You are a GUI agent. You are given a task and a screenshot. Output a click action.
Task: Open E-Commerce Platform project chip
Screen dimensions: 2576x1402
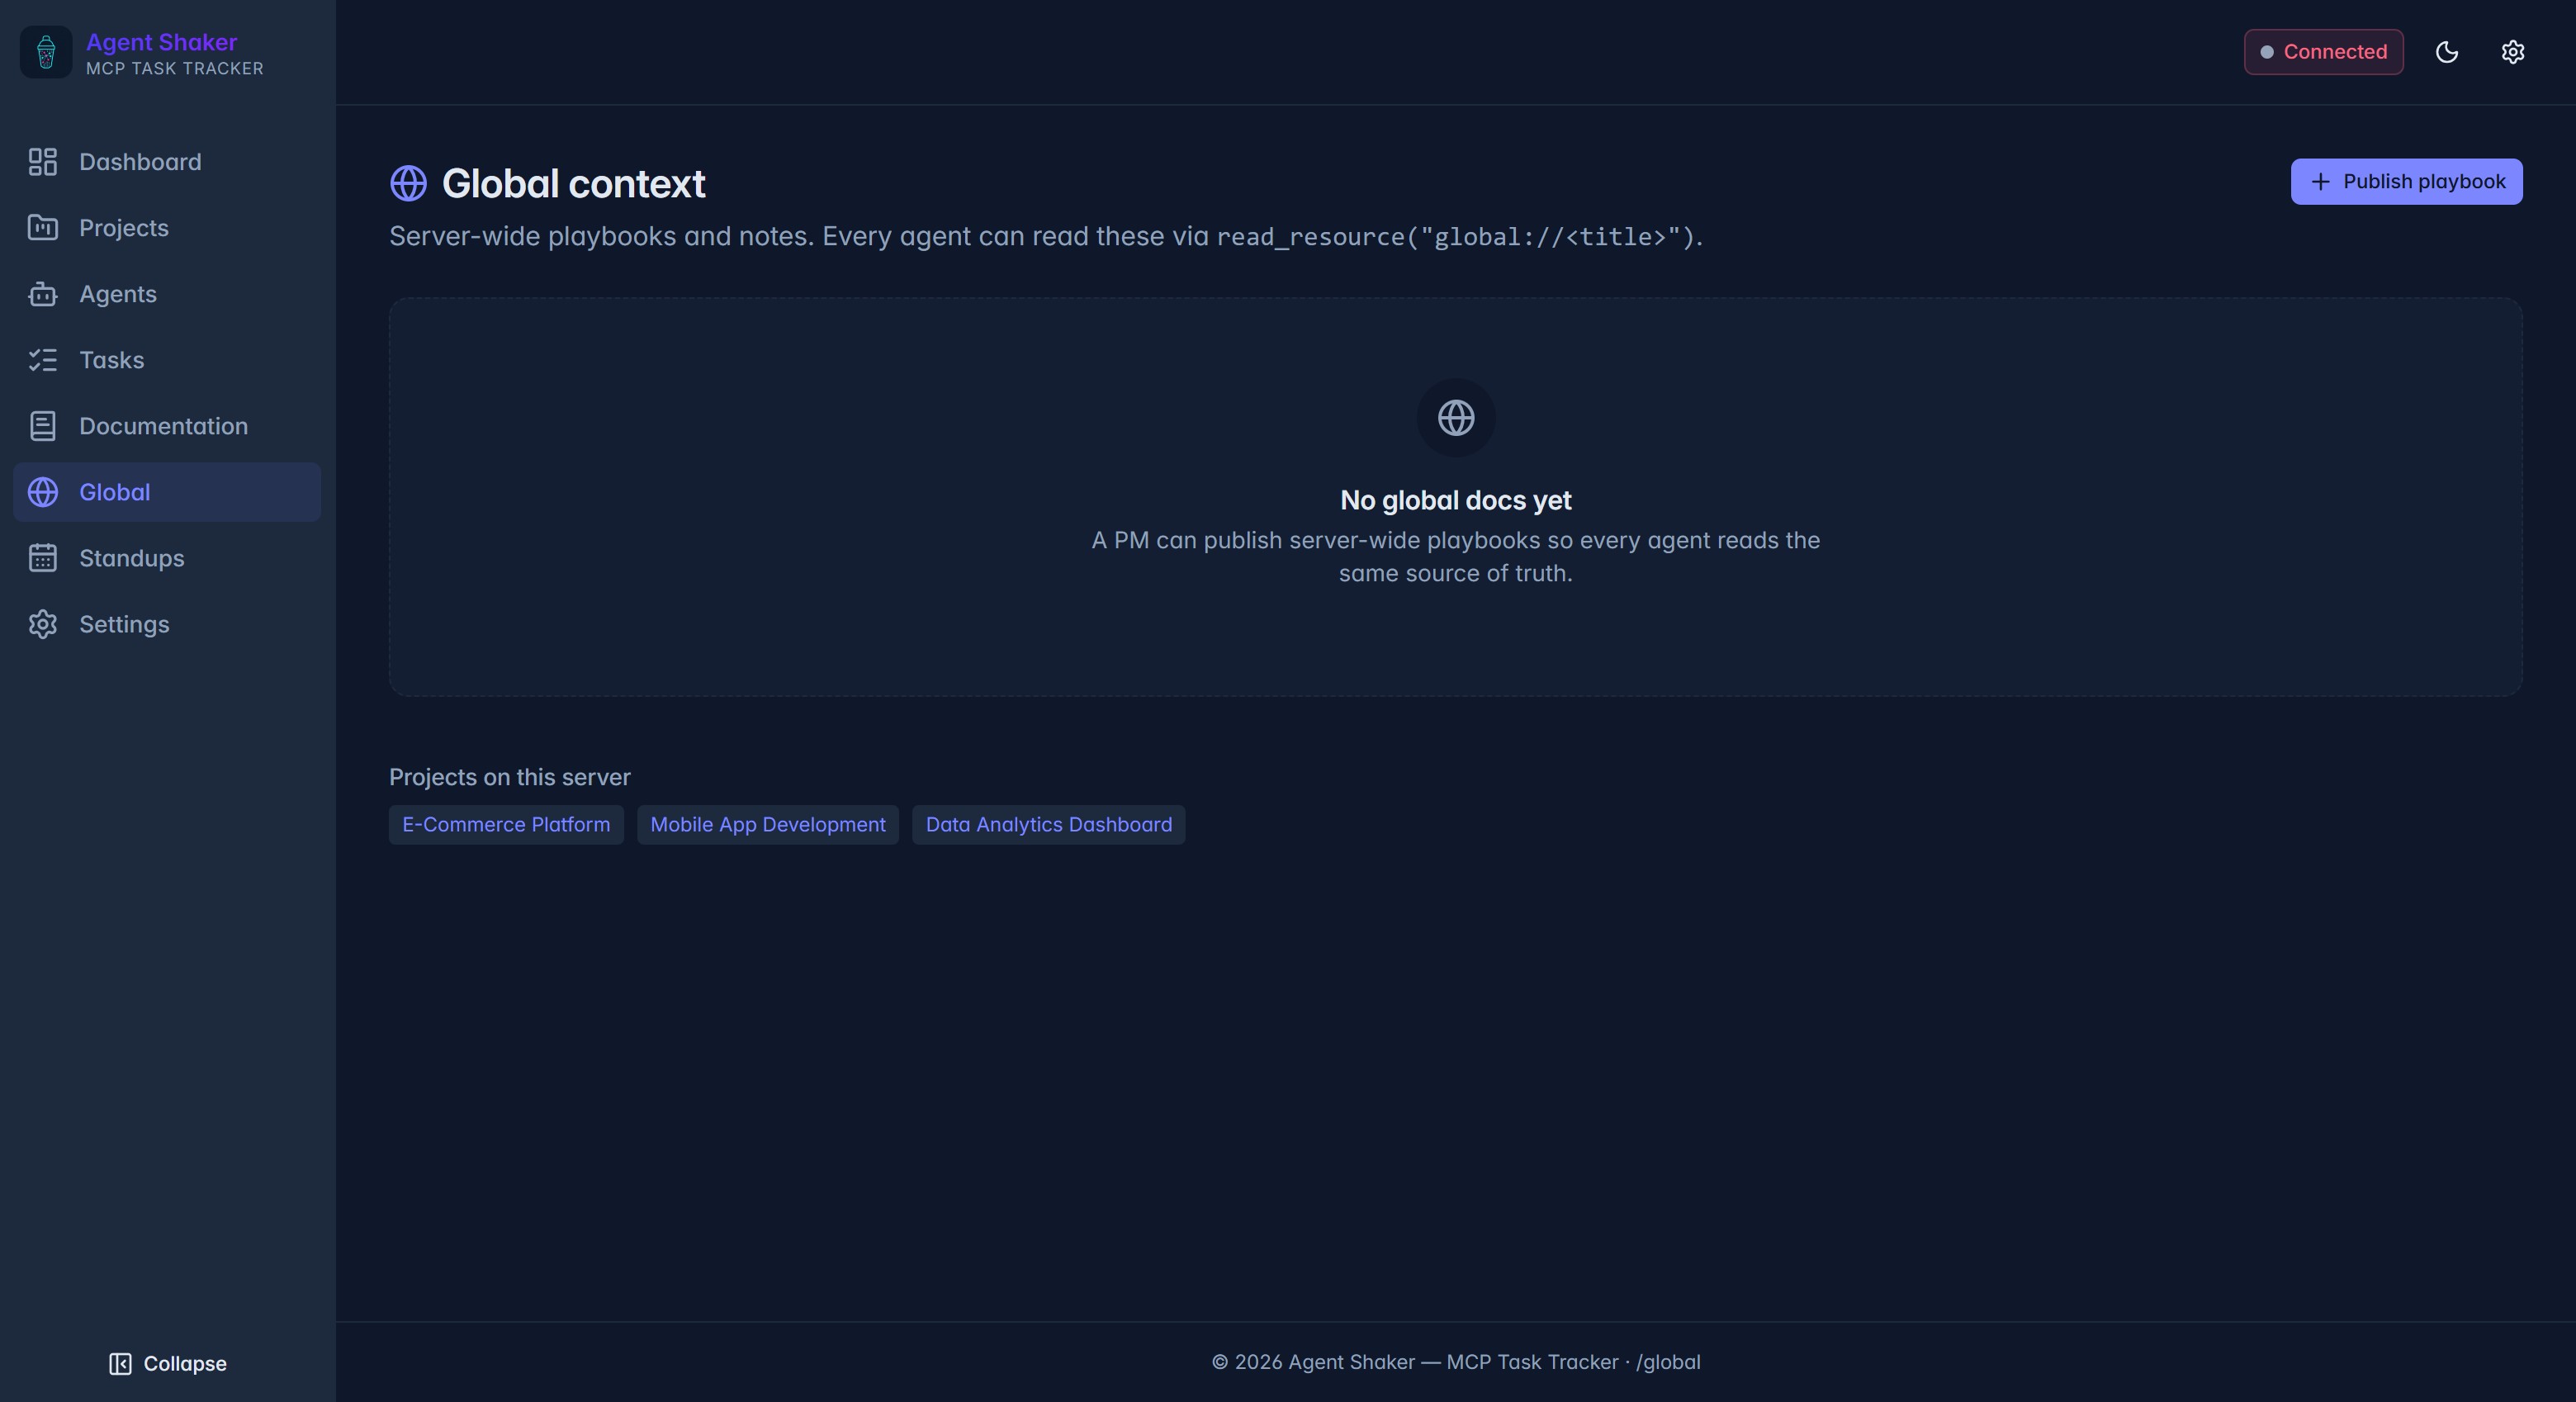click(x=506, y=825)
